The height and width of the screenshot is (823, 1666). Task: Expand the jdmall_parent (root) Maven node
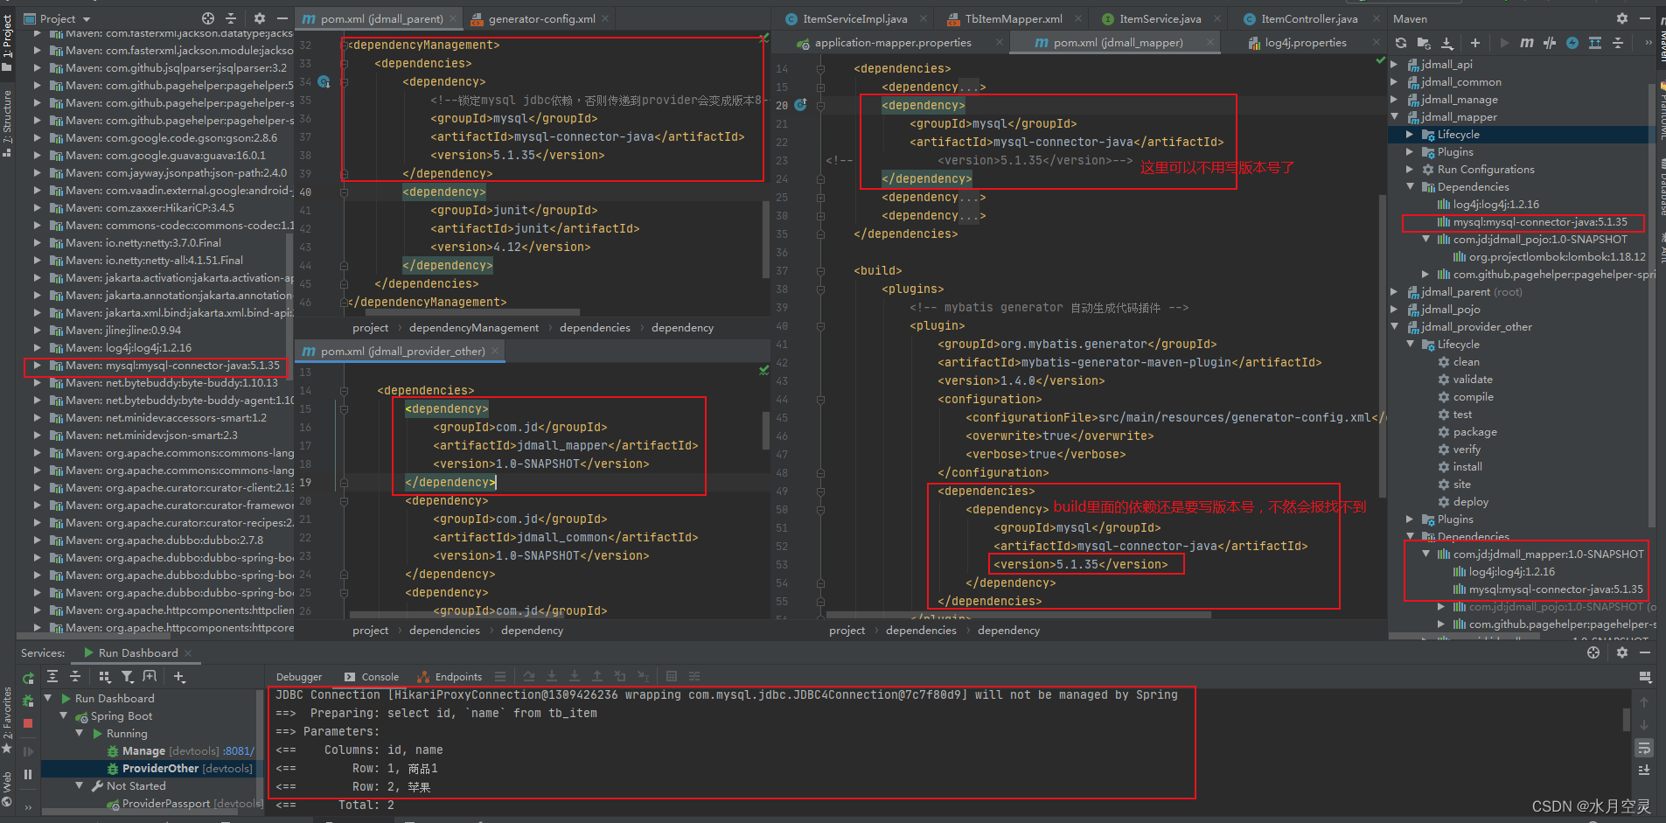point(1394,291)
